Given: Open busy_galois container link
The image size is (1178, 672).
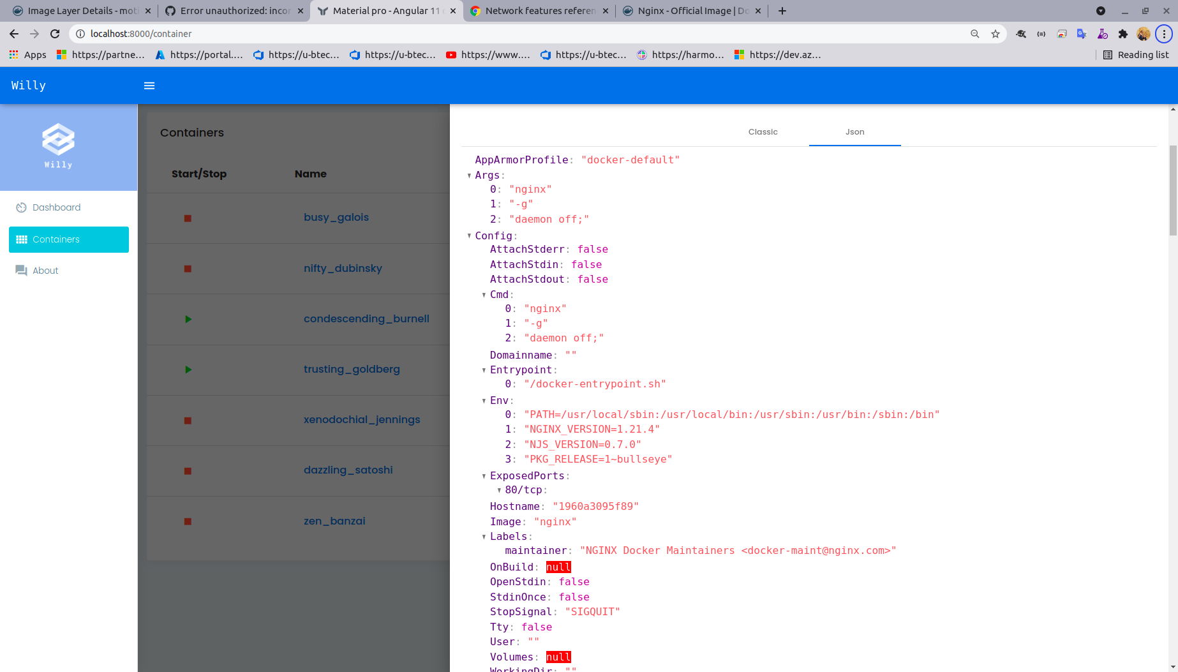Looking at the screenshot, I should [336, 217].
